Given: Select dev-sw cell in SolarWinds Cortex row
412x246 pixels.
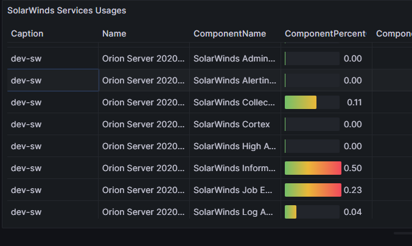Looking at the screenshot, I should 53,124.
